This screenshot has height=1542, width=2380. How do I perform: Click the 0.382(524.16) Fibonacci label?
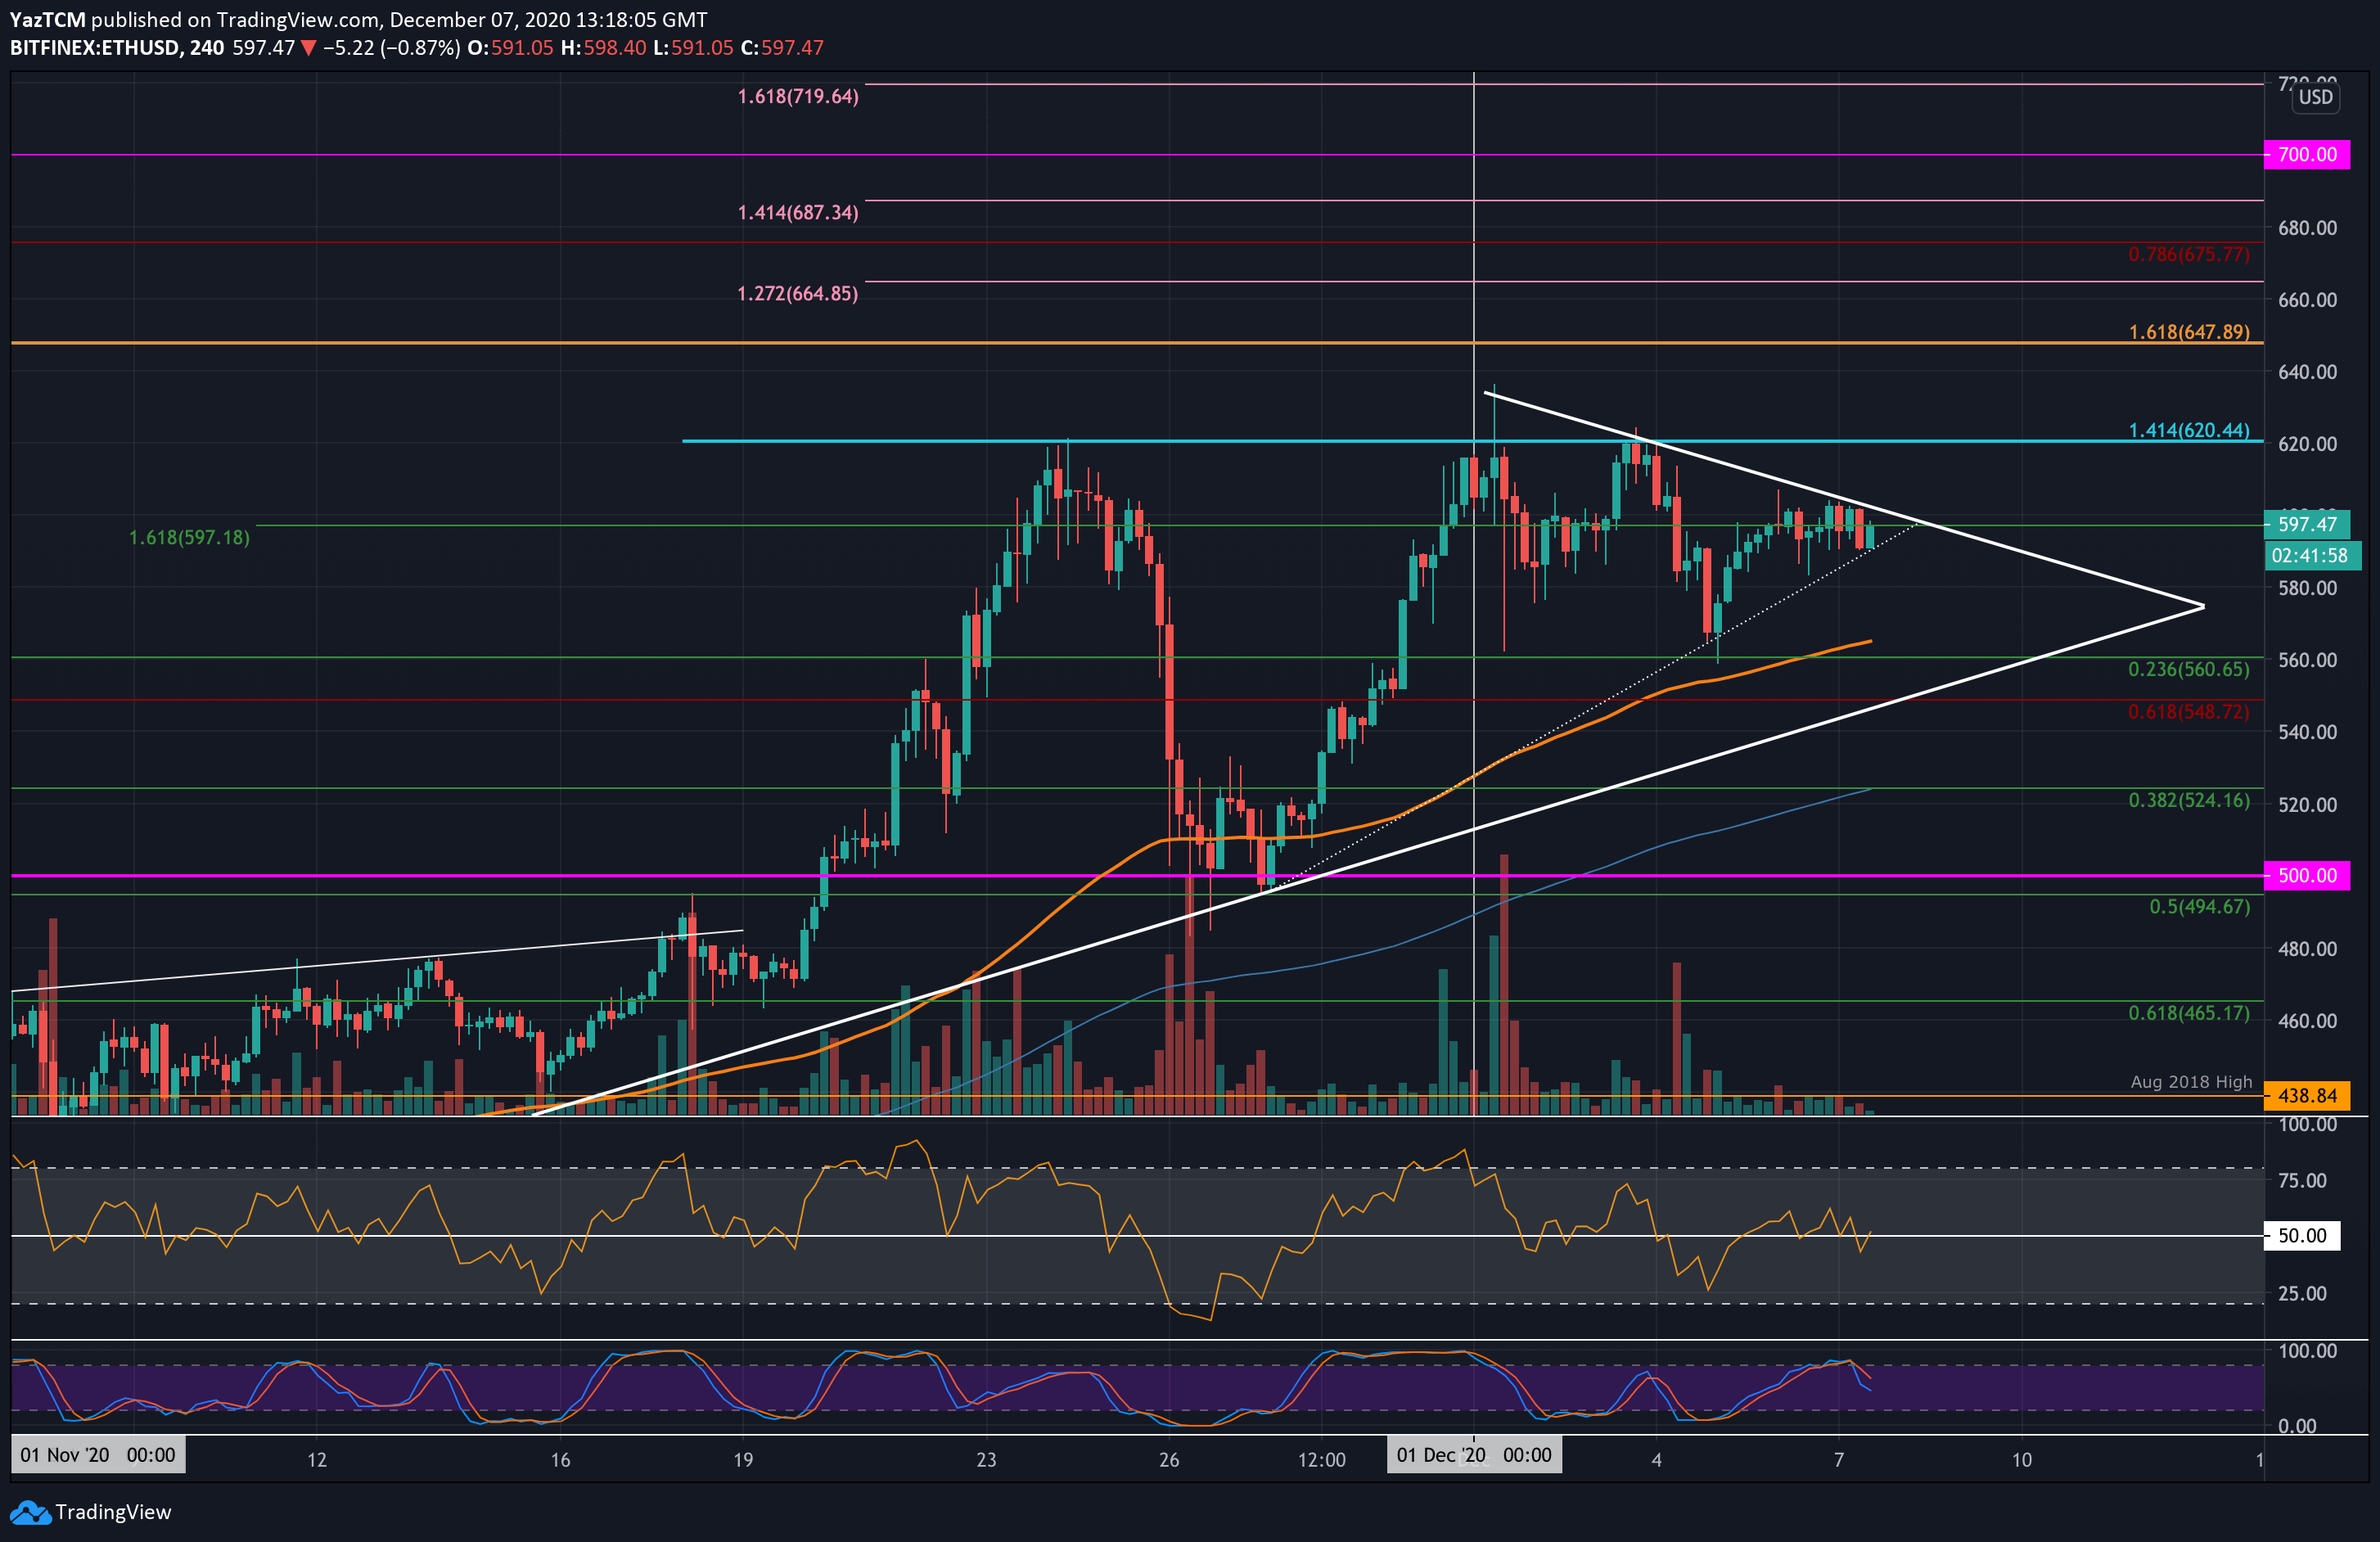(x=2188, y=801)
